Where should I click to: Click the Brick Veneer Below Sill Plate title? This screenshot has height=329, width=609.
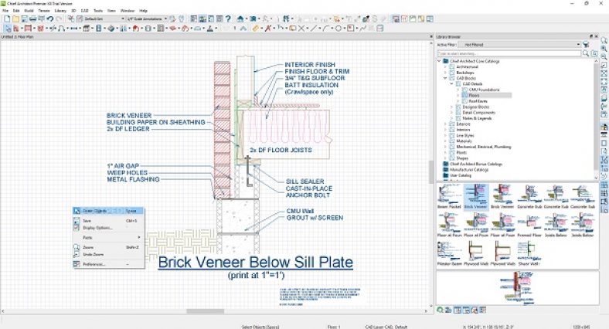256,263
